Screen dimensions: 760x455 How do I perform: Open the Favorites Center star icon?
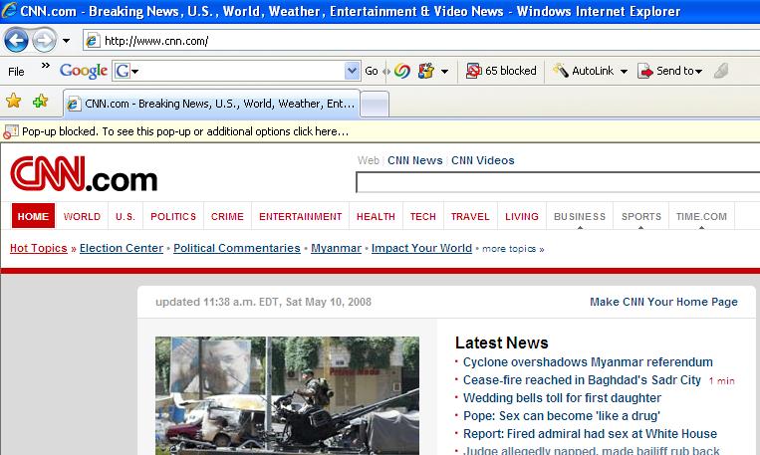coord(14,101)
